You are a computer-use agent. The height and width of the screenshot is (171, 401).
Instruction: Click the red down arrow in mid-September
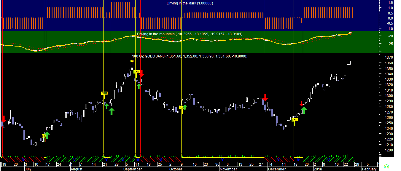141,73
